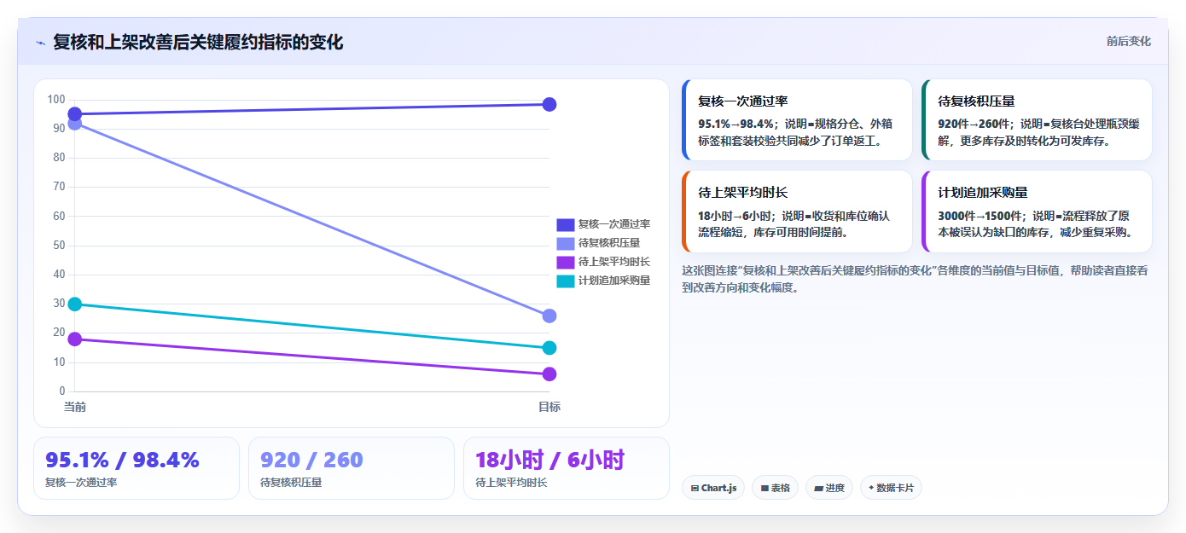Select the 表格 tag

775,488
